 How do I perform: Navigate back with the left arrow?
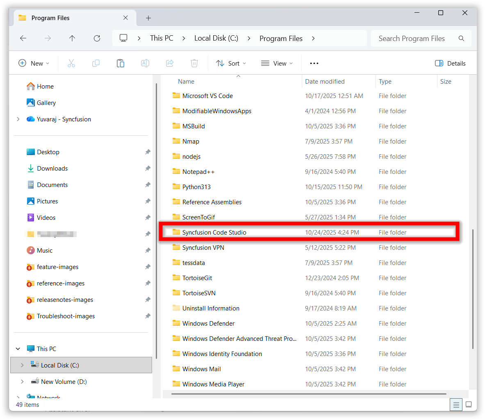click(x=23, y=38)
